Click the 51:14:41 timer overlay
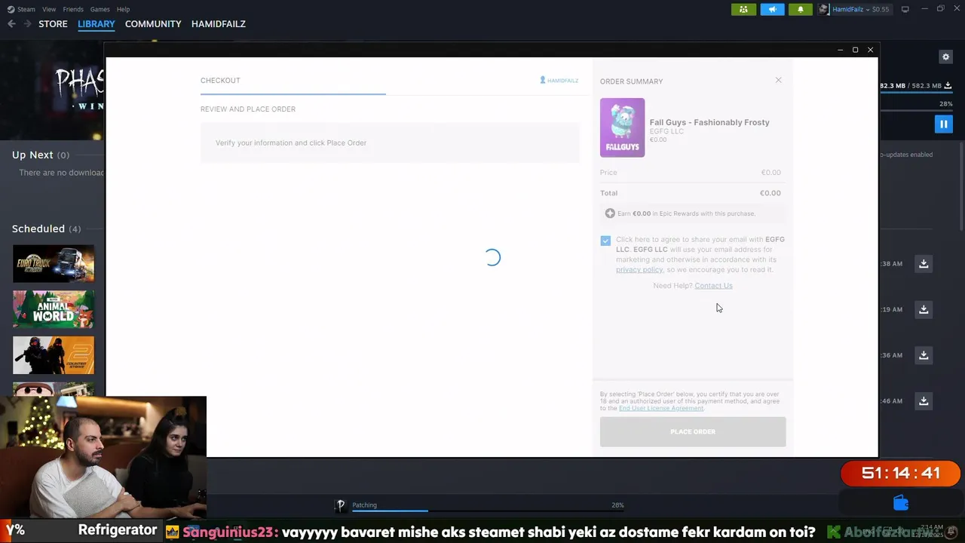Viewport: 965px width, 543px height. point(901,474)
